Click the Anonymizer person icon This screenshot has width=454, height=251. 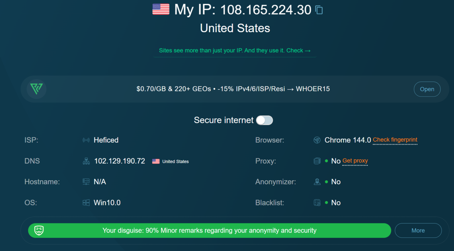[x=317, y=182]
